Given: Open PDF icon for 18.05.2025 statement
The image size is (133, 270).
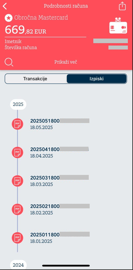Looking at the screenshot, I should [17, 124].
